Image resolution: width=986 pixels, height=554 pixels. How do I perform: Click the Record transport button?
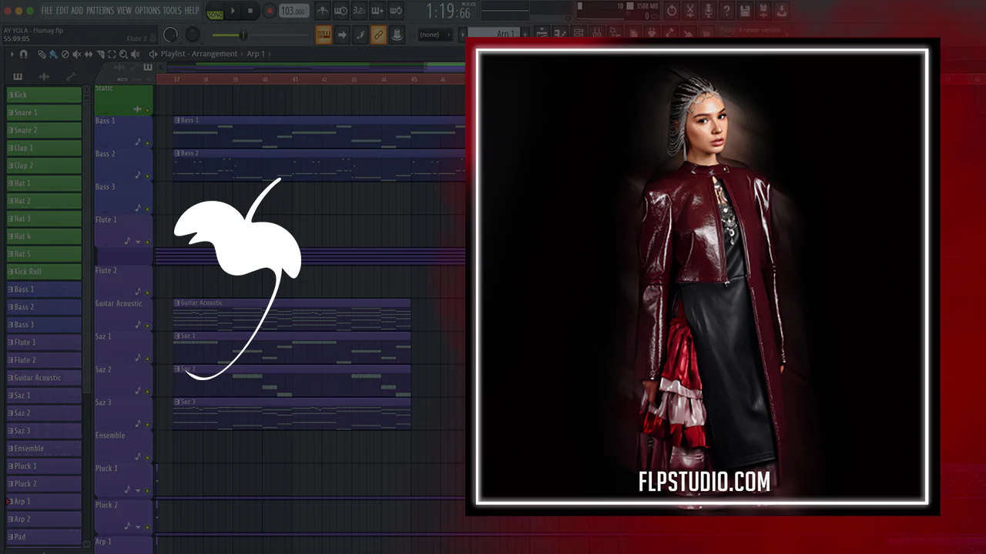coord(269,11)
